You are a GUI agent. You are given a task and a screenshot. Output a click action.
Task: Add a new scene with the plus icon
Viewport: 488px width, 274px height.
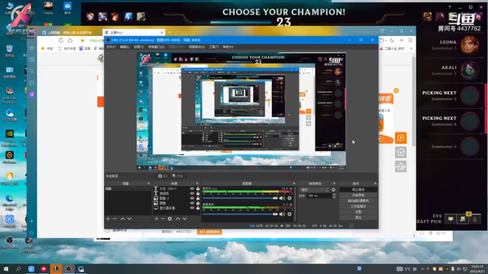[x=108, y=219]
